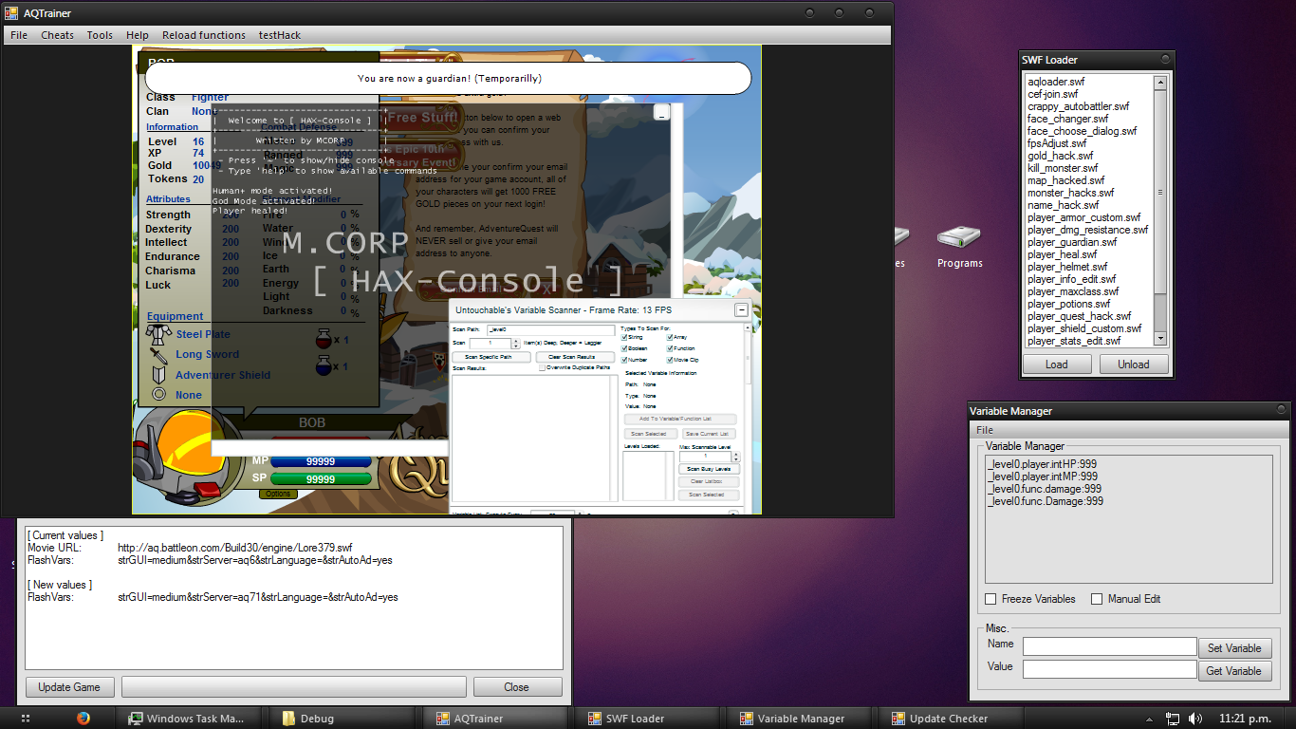Click the Scan Busy Levels button
The image size is (1296, 729).
click(x=709, y=469)
